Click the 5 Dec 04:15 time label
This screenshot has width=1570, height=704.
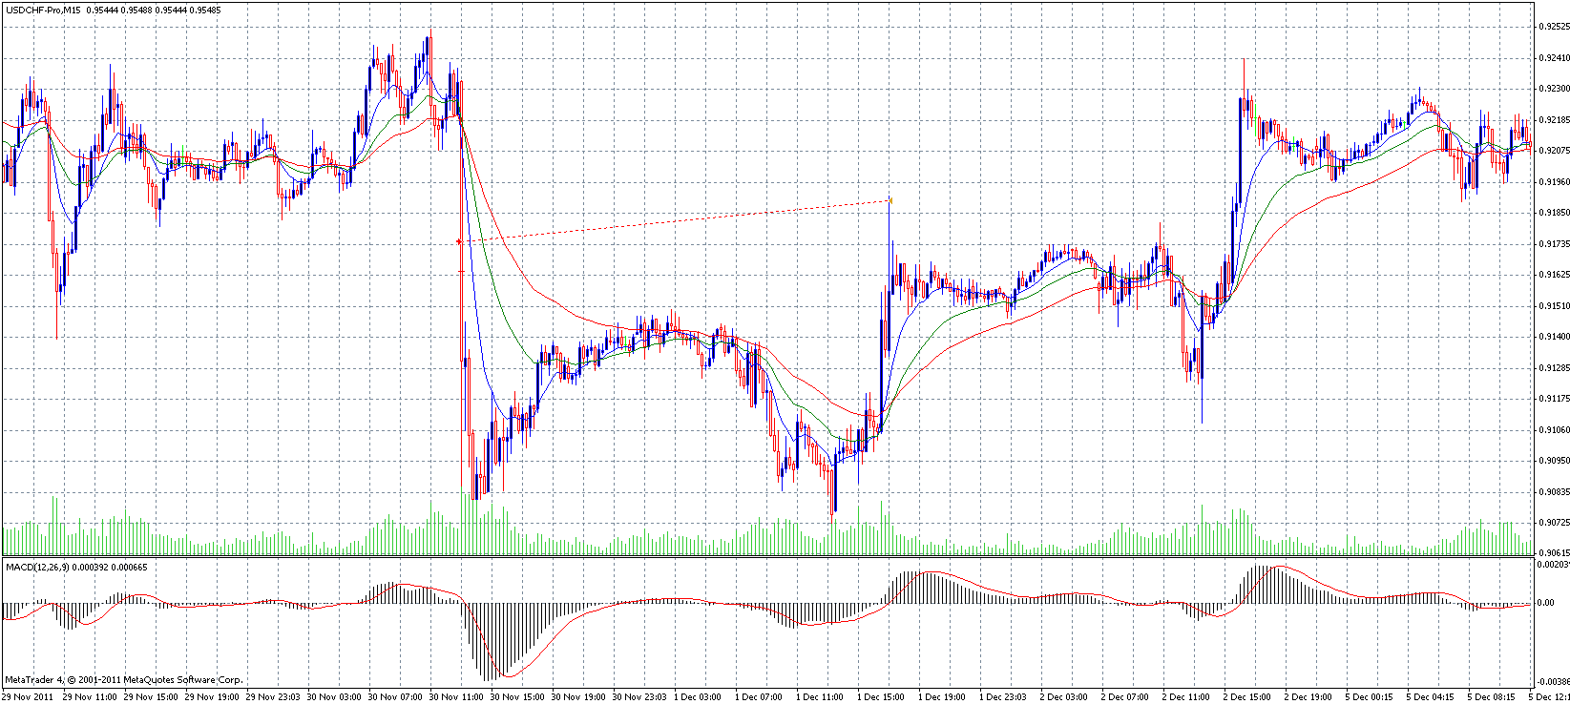(x=1431, y=697)
